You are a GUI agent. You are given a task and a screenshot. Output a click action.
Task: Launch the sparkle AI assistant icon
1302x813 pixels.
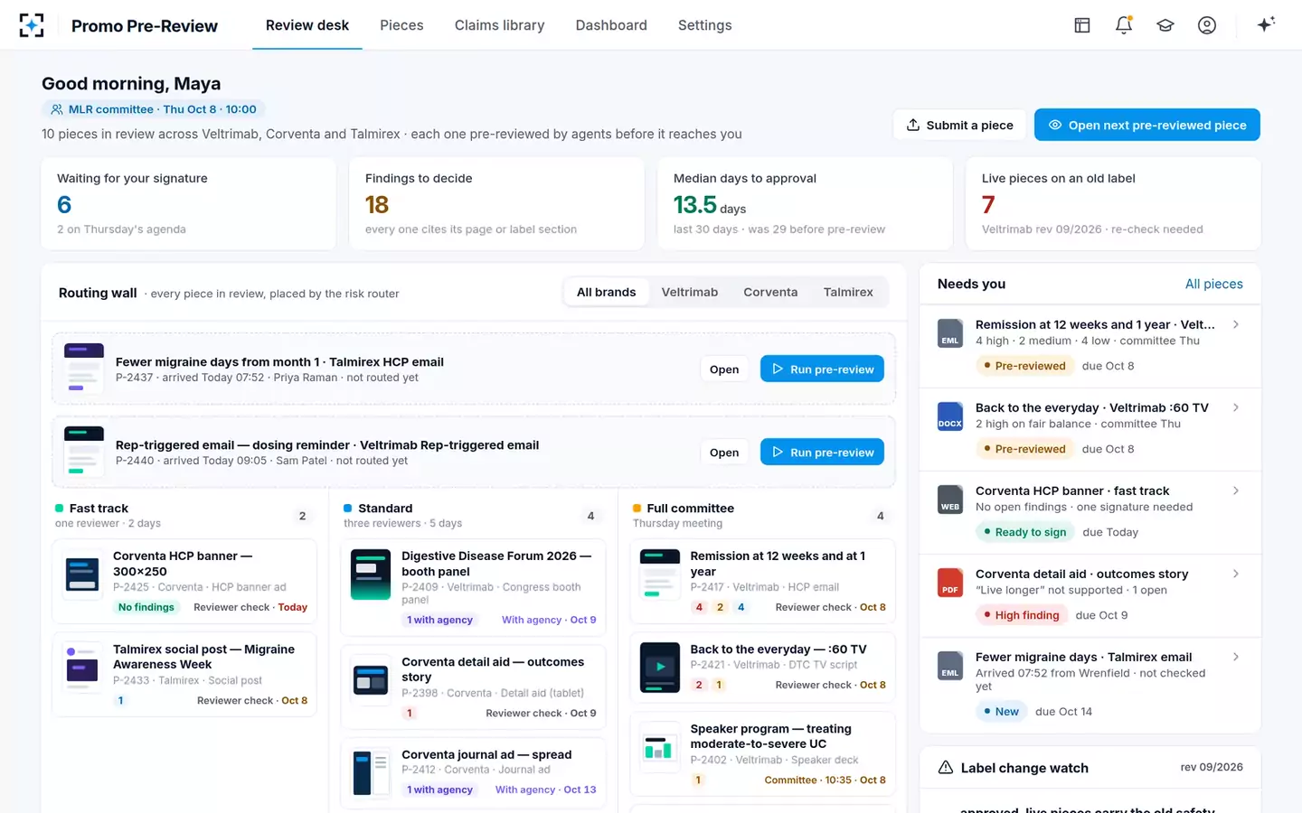coord(1266,24)
